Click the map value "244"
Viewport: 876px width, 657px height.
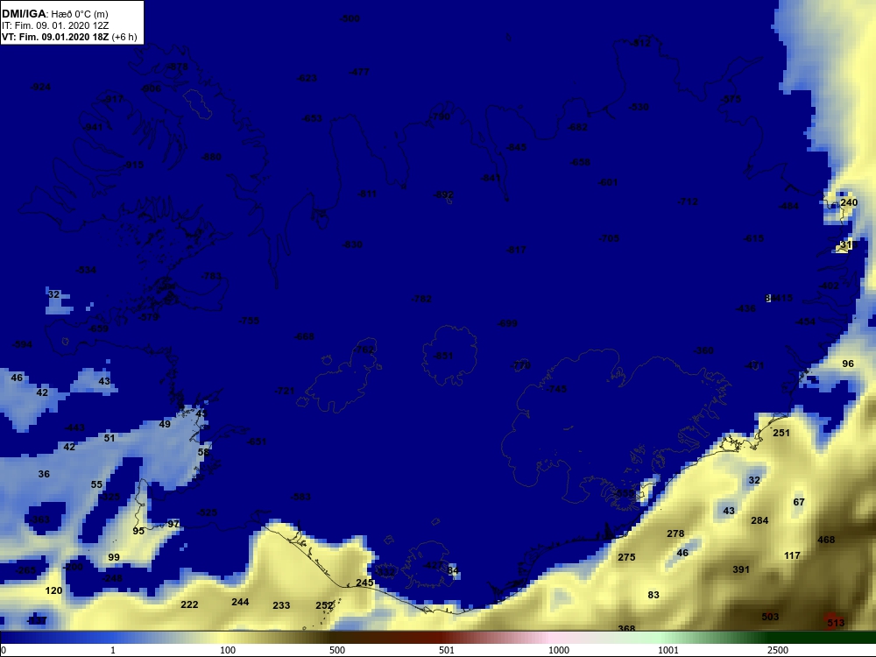point(240,602)
